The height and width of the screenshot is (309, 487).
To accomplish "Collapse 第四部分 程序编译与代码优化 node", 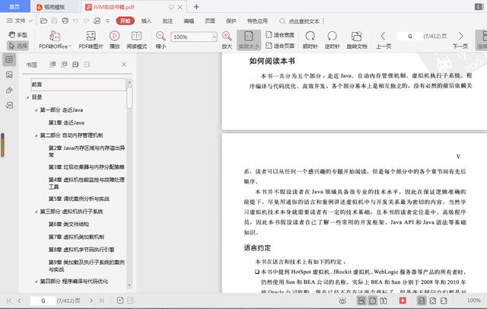I will (36, 282).
